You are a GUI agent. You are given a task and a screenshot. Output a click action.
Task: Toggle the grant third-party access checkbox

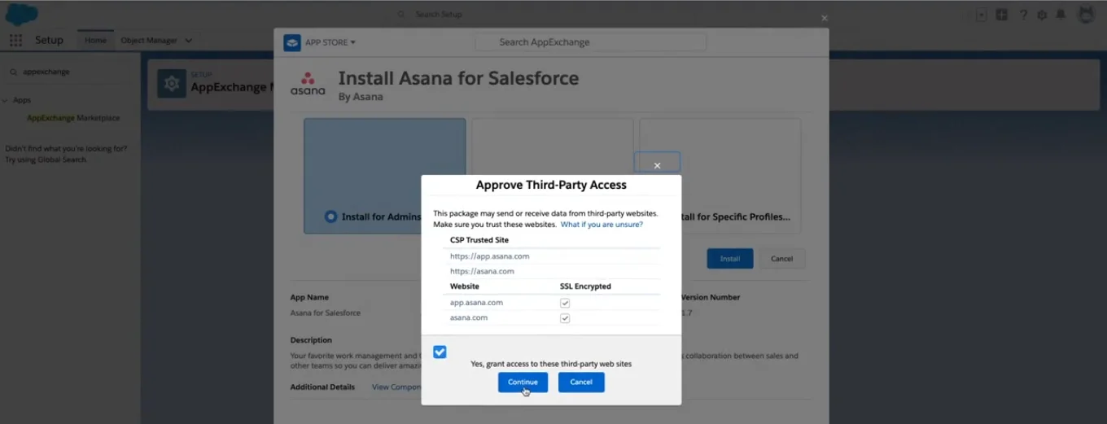[440, 352]
